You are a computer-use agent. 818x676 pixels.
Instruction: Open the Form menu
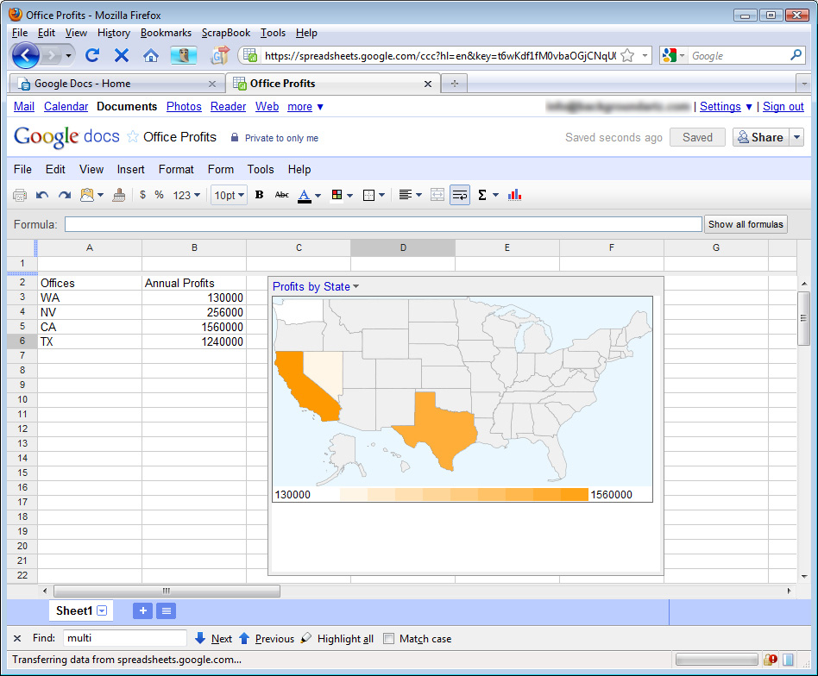pos(221,169)
